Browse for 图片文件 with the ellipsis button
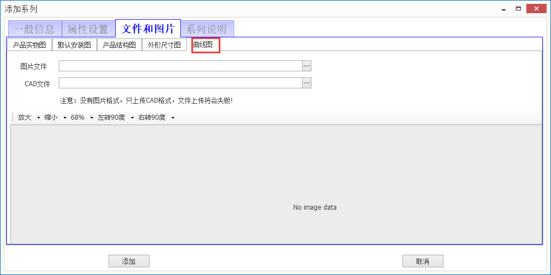This screenshot has height=275, width=551. coord(307,66)
